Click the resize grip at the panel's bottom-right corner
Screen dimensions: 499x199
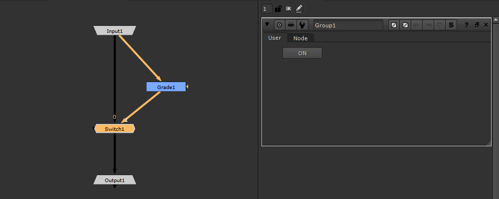(x=489, y=144)
